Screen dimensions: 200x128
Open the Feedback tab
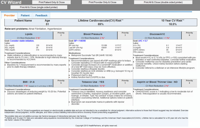[x=41, y=16]
